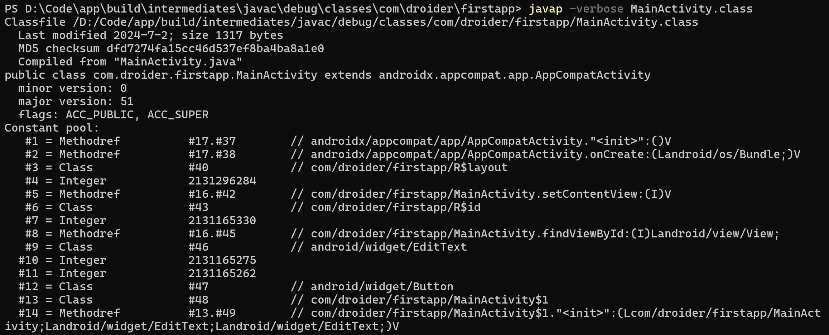Click constant '#5 = Methodref' entry
Viewport: 829px width, 335px height.
click(72, 194)
